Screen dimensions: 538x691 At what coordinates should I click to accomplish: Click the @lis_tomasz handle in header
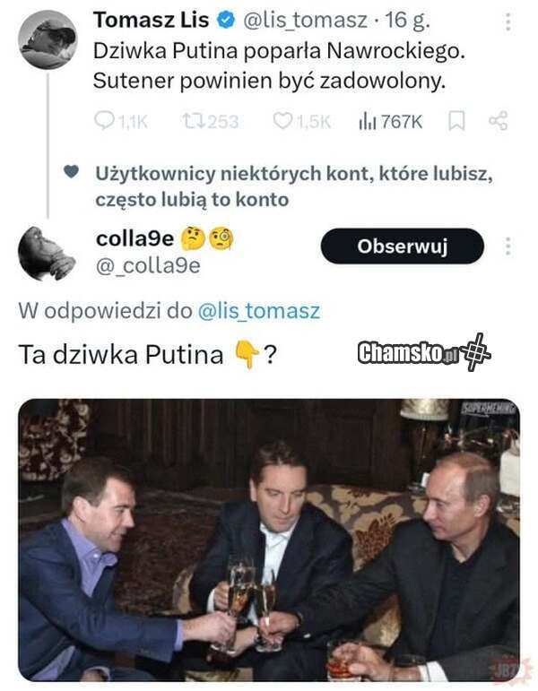click(x=305, y=20)
